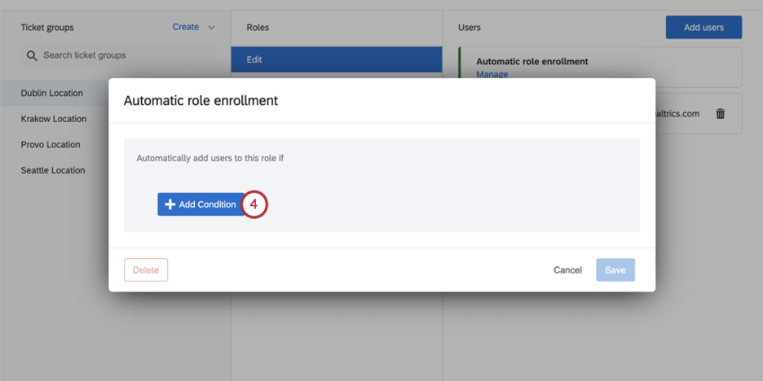
Task: Click the user email ending in altrics.com
Action: (677, 114)
